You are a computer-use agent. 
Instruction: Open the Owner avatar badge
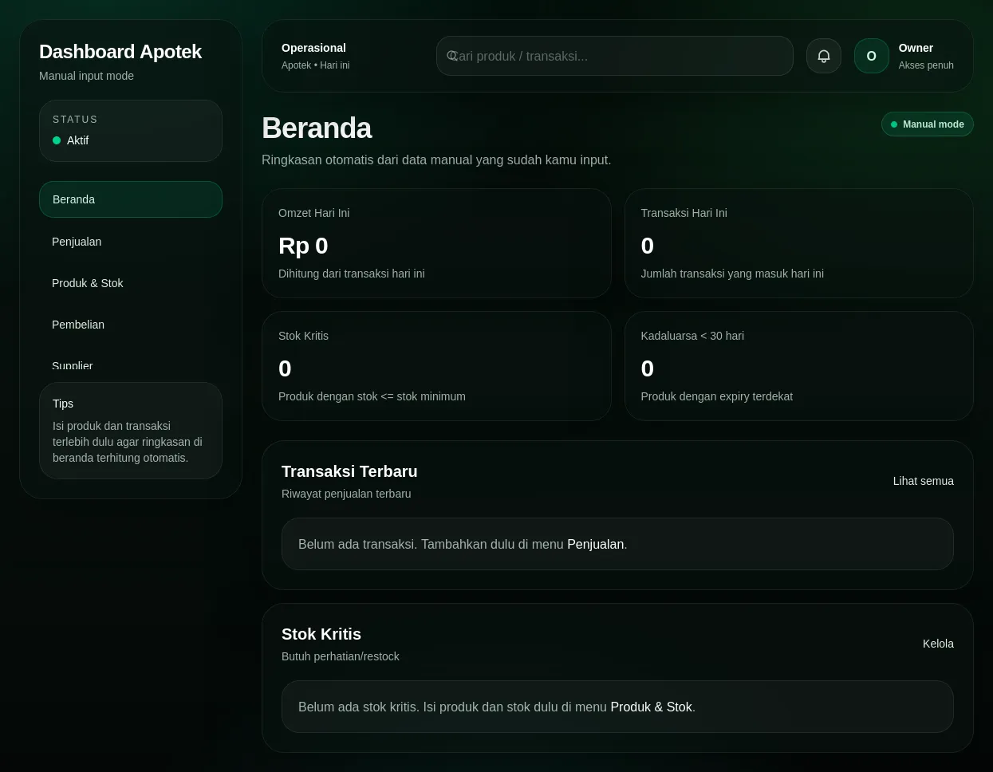871,56
